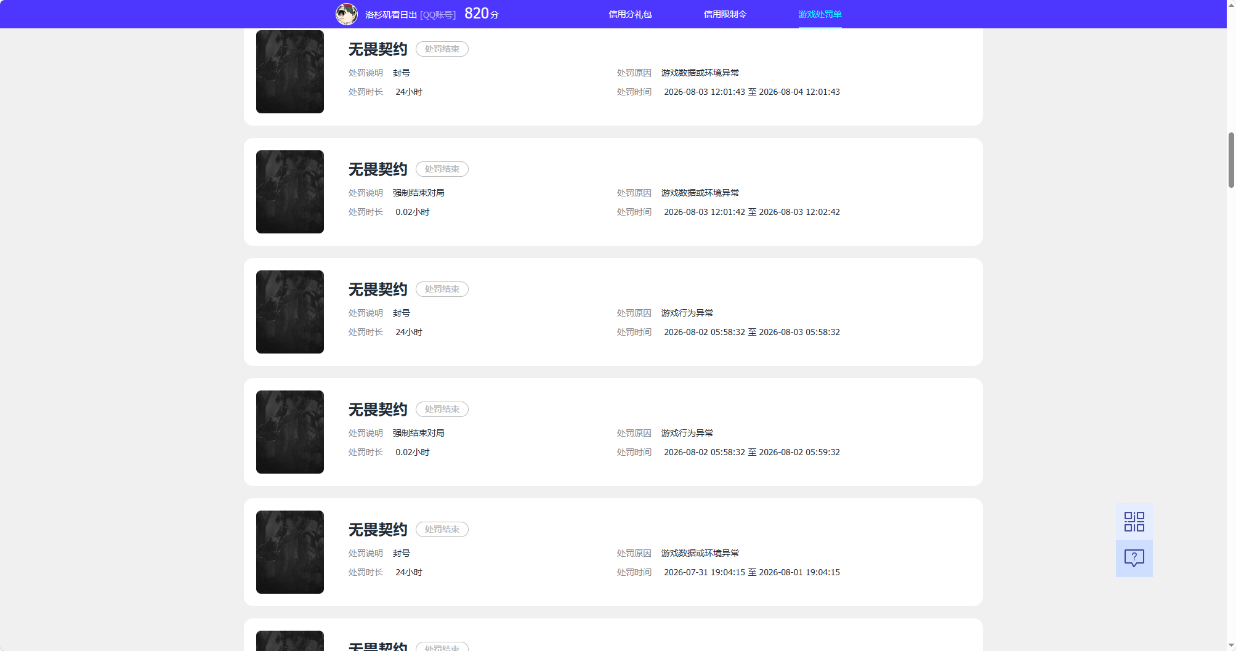Click 封号 on the 2026-08-03 05:58:32 card
Viewport: 1236px width, 651px height.
402,313
